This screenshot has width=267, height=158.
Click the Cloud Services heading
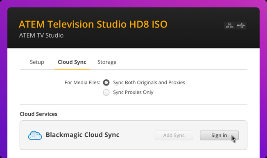[x=38, y=114]
